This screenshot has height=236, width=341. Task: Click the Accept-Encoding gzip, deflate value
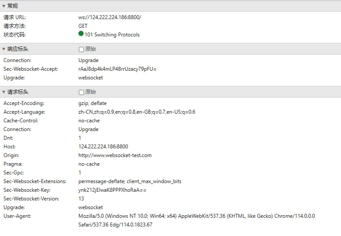pyautogui.click(x=92, y=103)
